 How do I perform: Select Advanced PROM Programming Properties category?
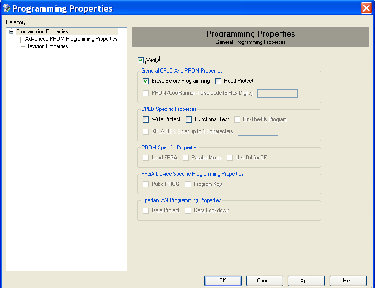[71, 39]
